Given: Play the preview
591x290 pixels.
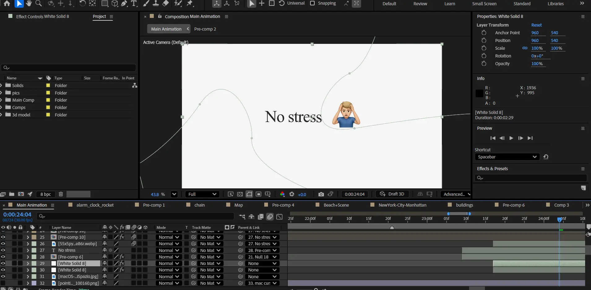Looking at the screenshot, I should 511,138.
